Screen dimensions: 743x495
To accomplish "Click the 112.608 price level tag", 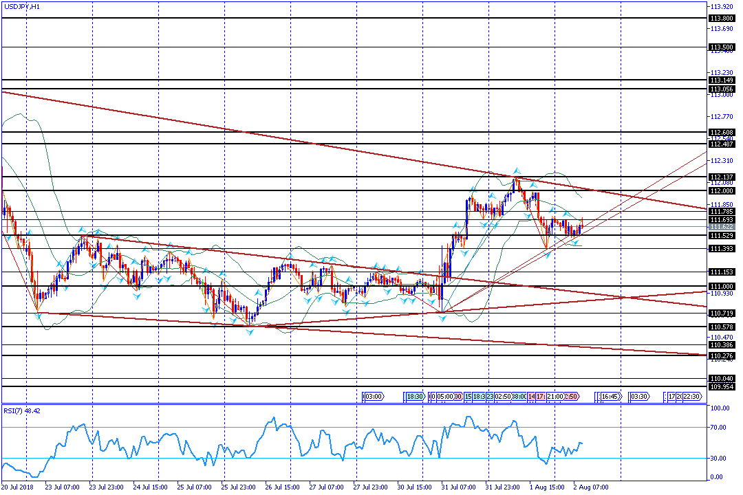I will pos(722,132).
